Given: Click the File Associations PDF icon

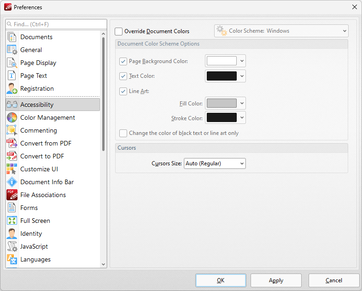Looking at the screenshot, I should click(12, 195).
